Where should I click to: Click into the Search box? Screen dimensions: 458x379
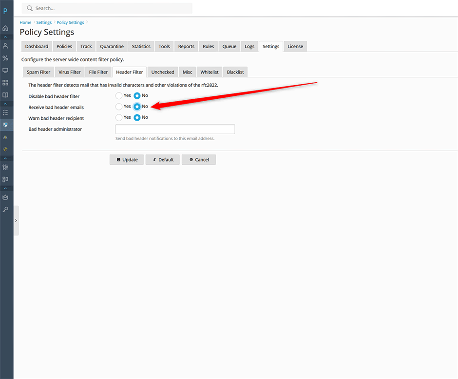[x=107, y=8]
